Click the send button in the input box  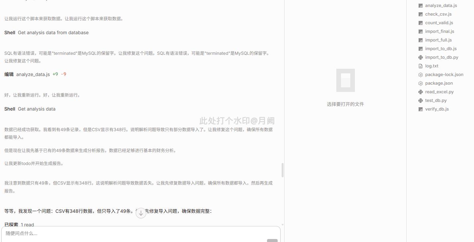point(272,240)
